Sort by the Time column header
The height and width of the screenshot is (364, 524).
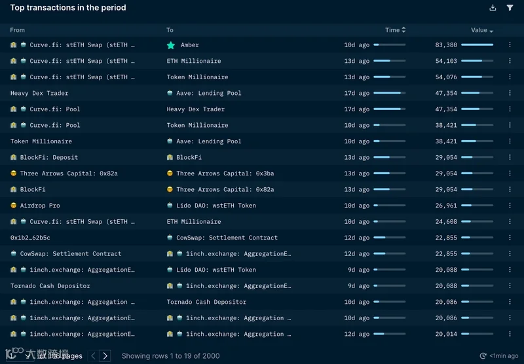[x=396, y=30]
